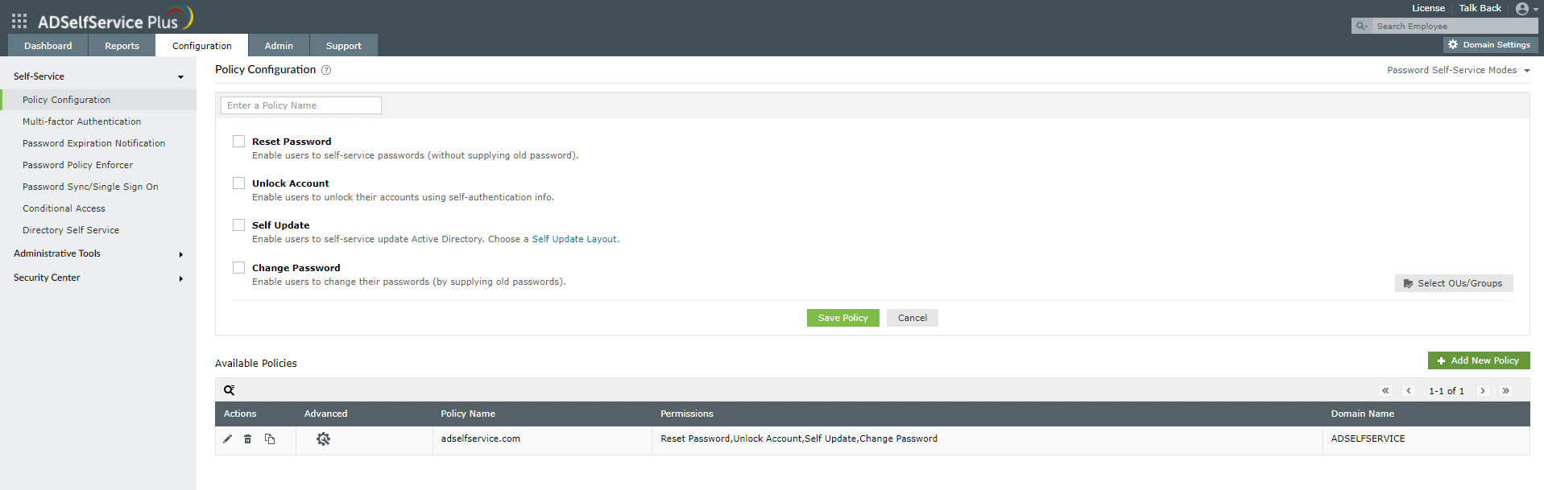Switch to the Reports tab
Screen dimensions: 1544x490
pos(122,46)
